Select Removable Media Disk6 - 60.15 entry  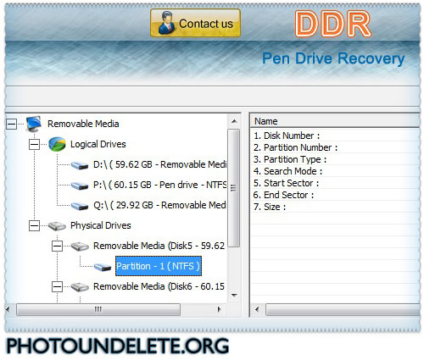(159, 286)
